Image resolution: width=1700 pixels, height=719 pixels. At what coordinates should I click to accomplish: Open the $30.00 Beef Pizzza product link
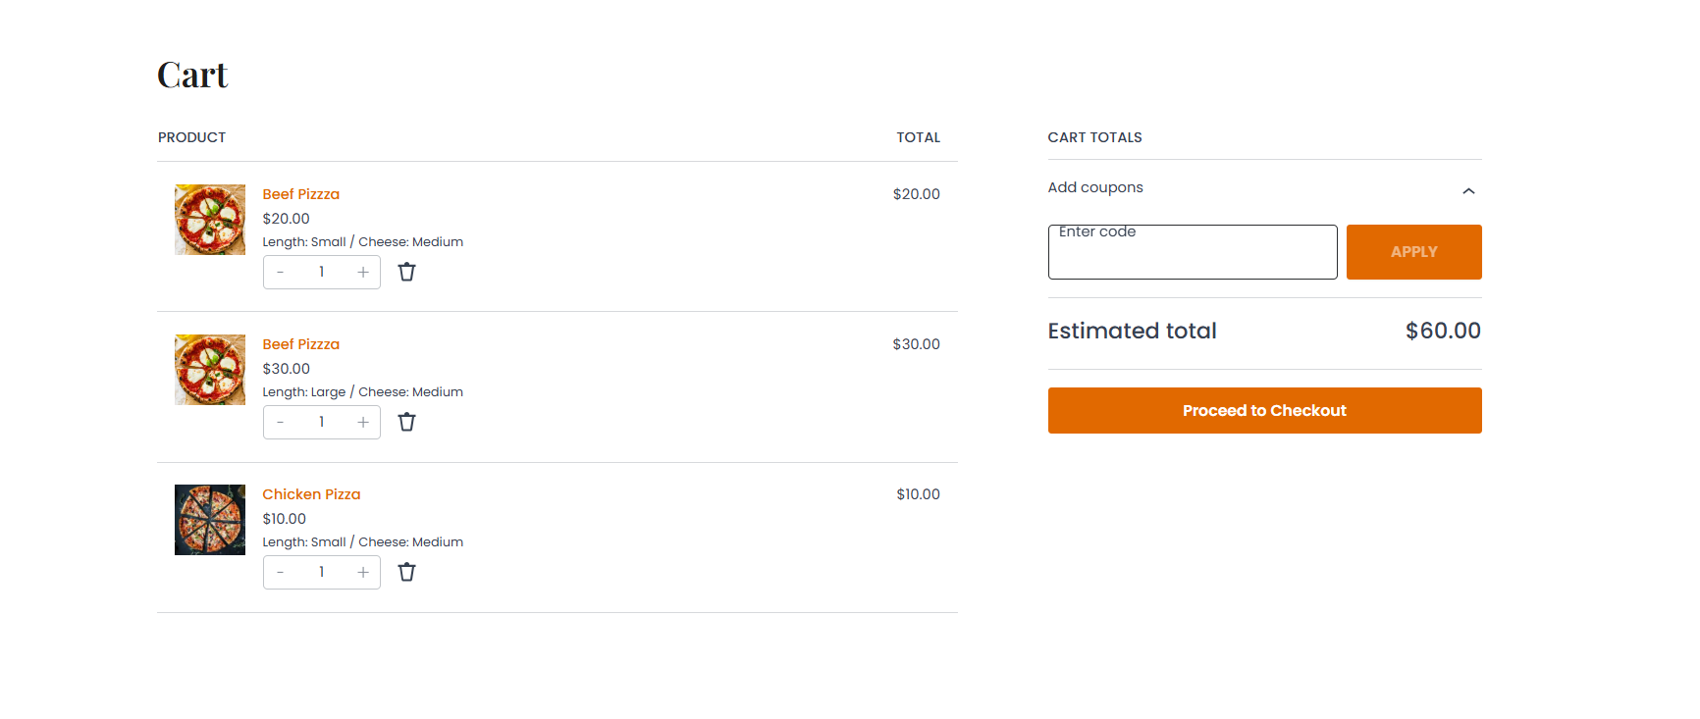(300, 344)
